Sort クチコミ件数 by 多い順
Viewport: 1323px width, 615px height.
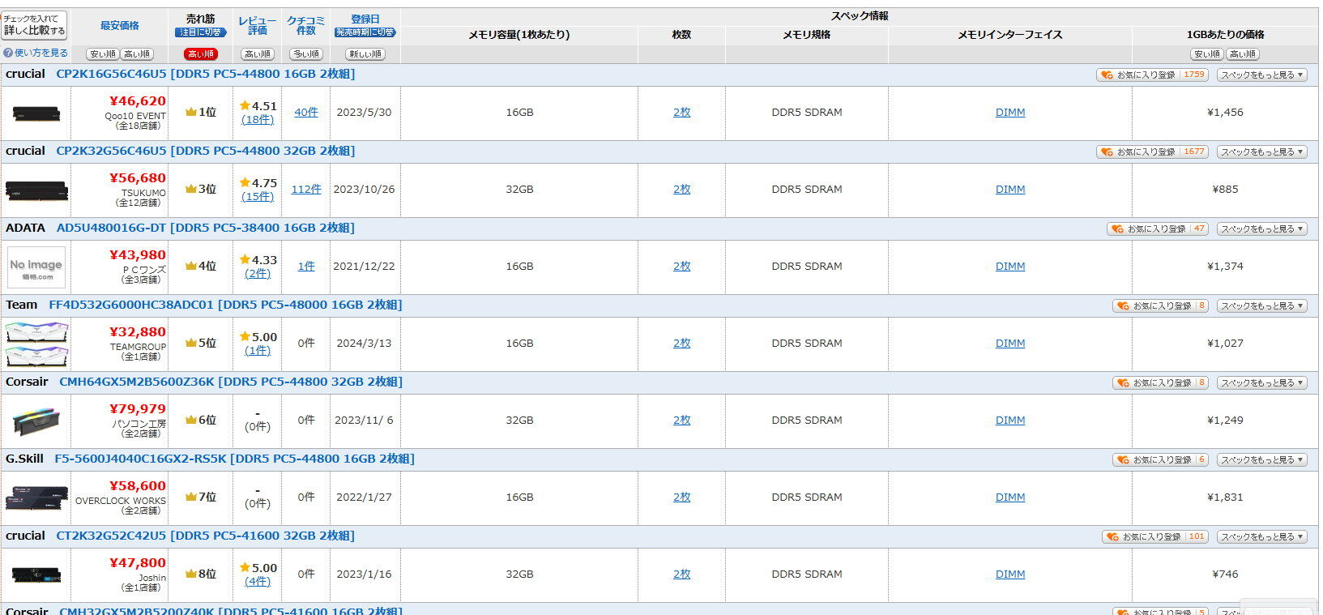[x=306, y=54]
